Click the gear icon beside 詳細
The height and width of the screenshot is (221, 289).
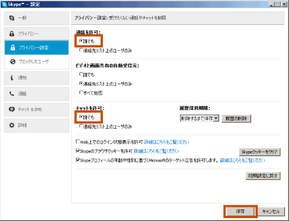(x=12, y=125)
